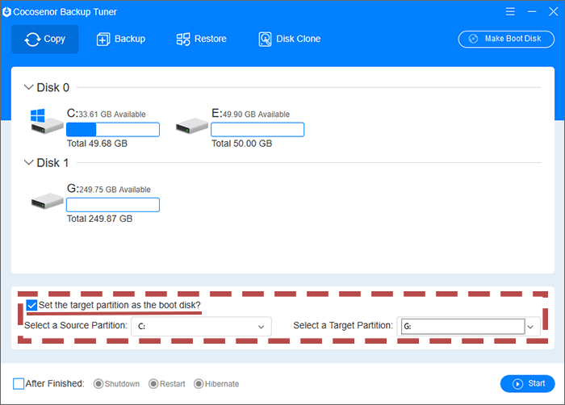565x405 pixels.
Task: Click 'C:33.61 GB Available' label
Action: (107, 114)
